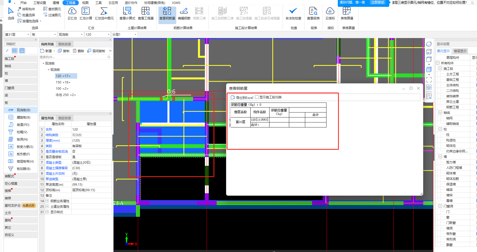Click the search icon in 搜索构件 box
477x252 pixels.
point(109,57)
